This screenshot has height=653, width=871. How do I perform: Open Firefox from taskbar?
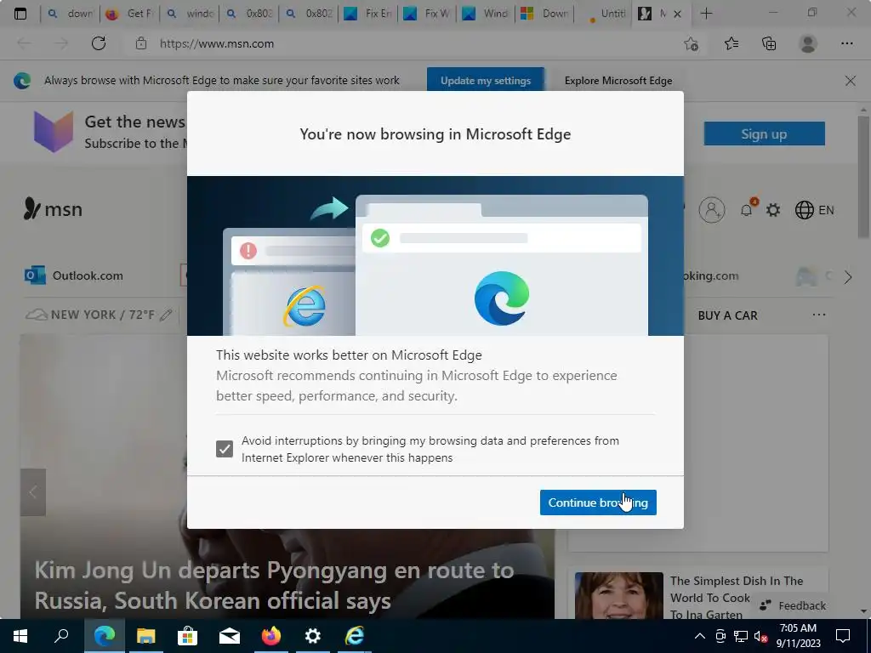271,636
